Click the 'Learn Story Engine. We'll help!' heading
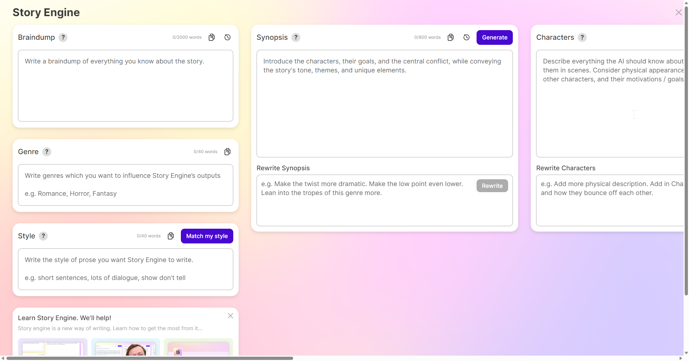The image size is (689, 361). 65,318
